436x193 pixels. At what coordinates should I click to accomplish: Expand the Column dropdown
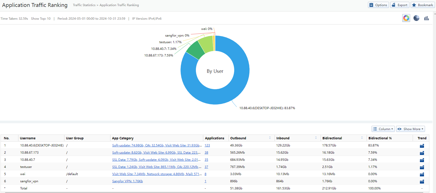click(x=383, y=129)
